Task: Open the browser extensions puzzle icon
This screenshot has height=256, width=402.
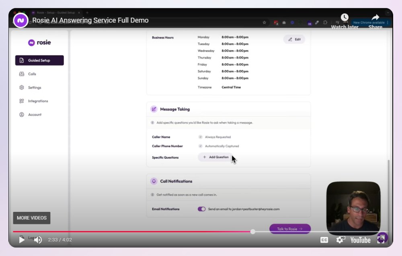Action: click(x=325, y=22)
